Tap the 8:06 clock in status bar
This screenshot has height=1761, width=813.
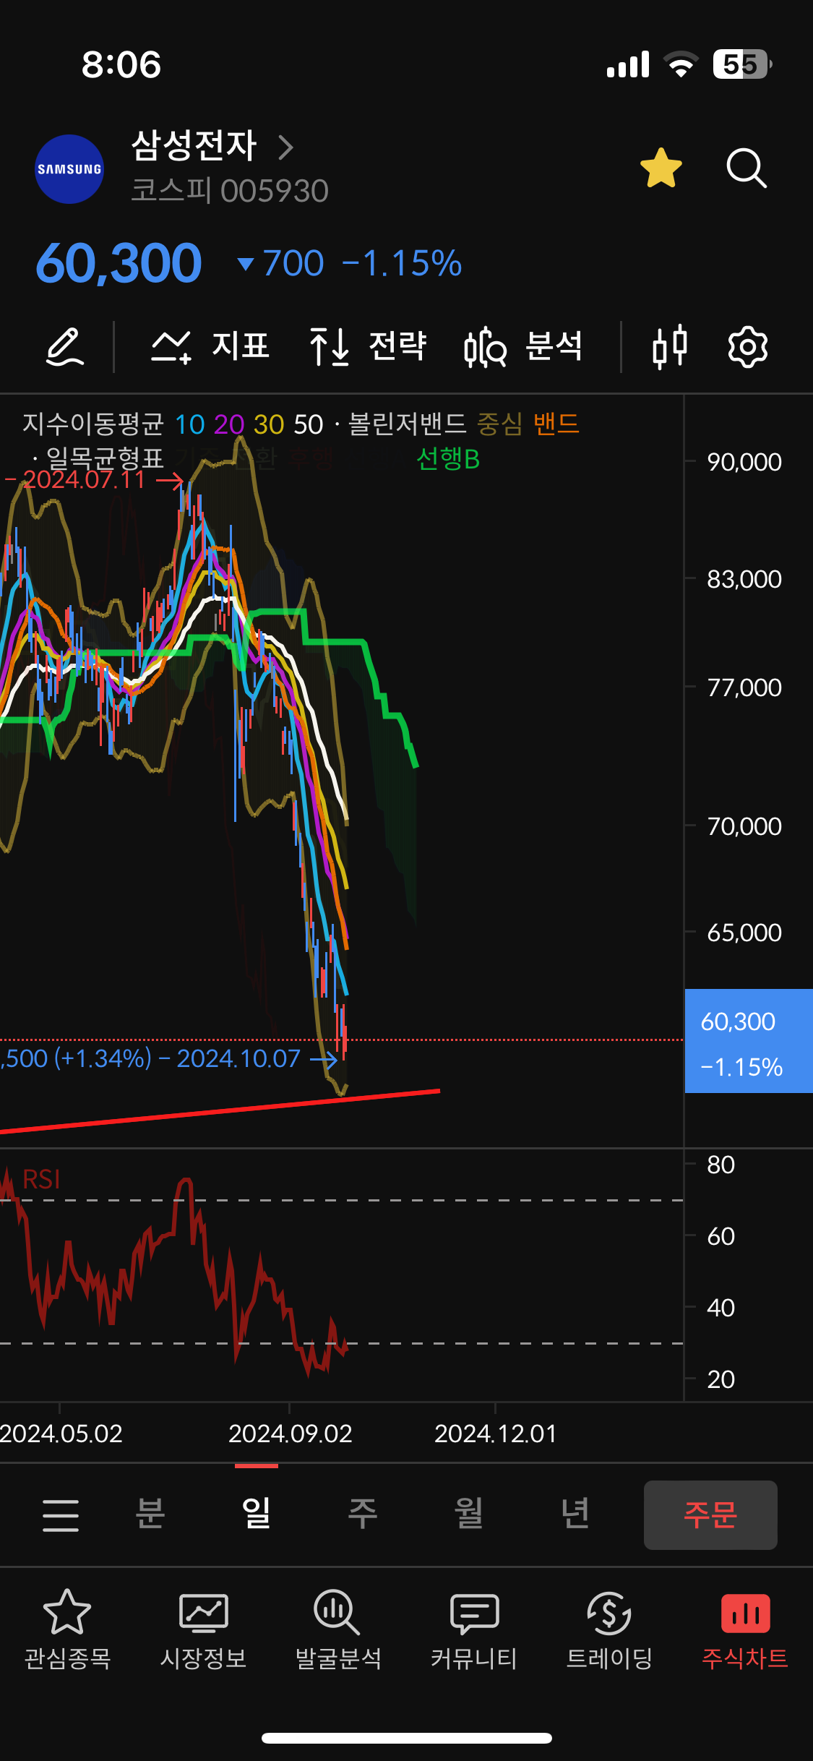(121, 64)
